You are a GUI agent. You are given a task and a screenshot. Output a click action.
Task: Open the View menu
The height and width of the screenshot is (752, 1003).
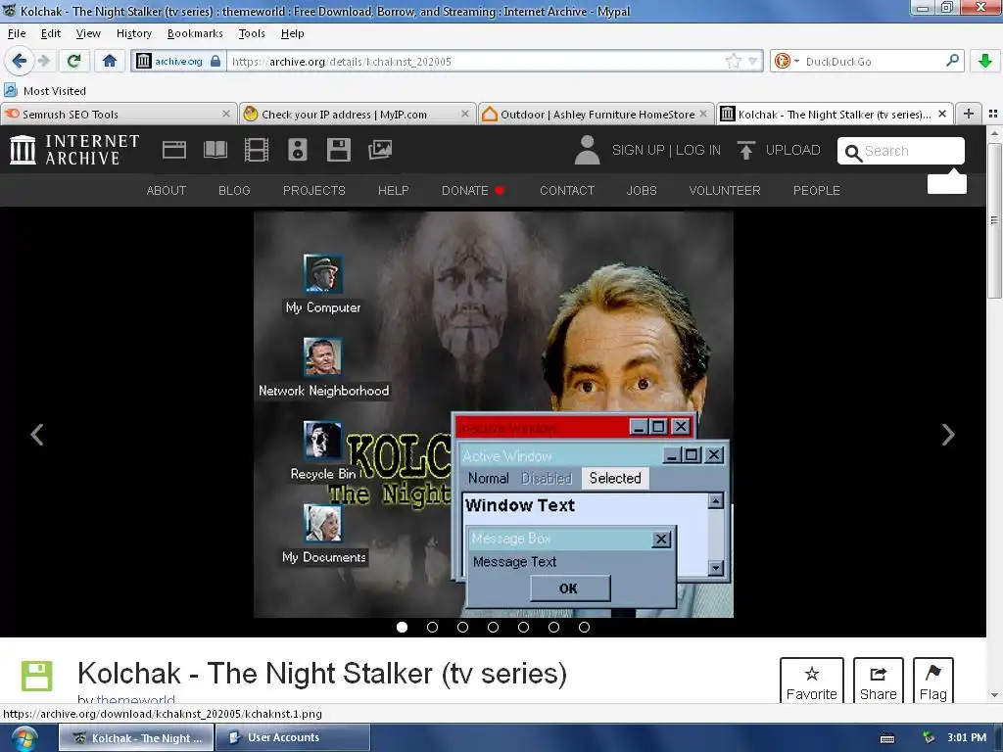point(88,33)
